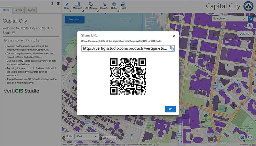Click 'Here are some things to try:' text
Image resolution: width=256 pixels, height=146 pixels.
point(21,40)
